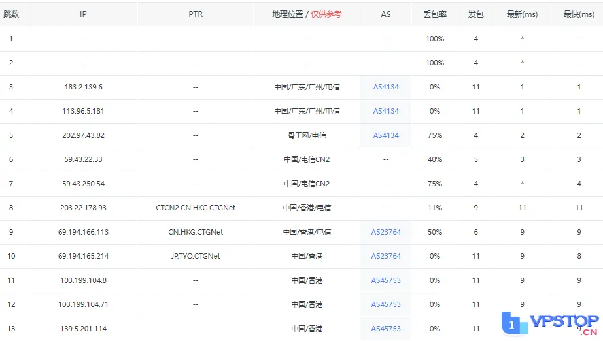The width and height of the screenshot is (603, 341).
Task: Select IP address 103.199.104.71
Action: coord(84,304)
